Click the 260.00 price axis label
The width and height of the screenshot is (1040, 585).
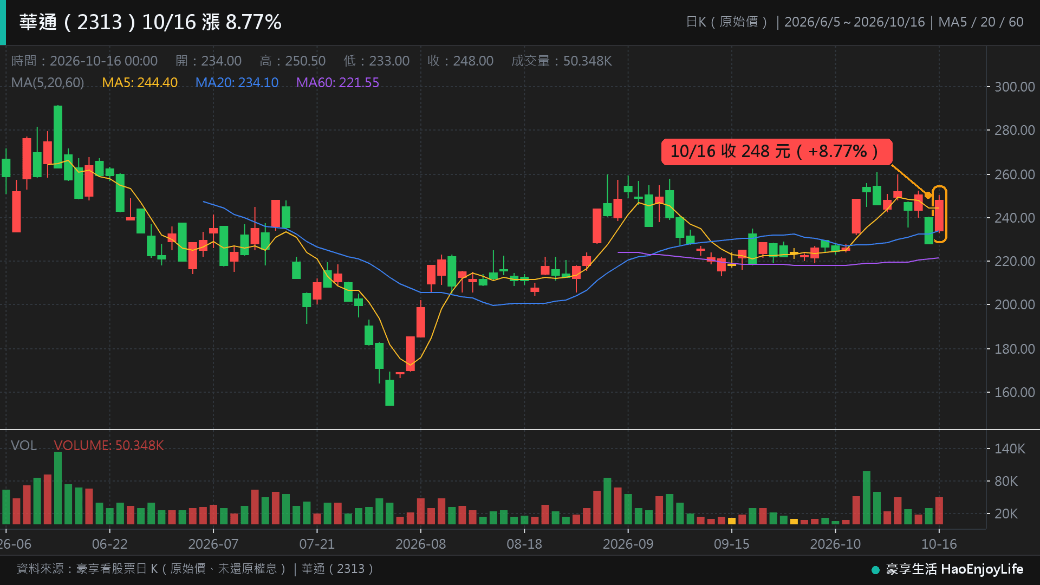[1015, 174]
